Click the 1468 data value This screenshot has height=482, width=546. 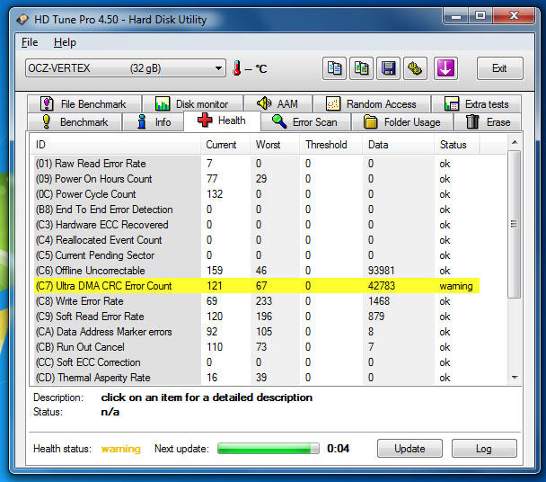(x=379, y=301)
